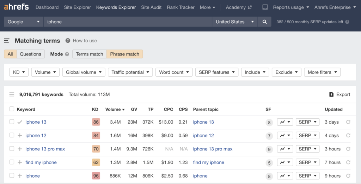
Task: Add iphone 12 to list with plus
Action: 20,135
